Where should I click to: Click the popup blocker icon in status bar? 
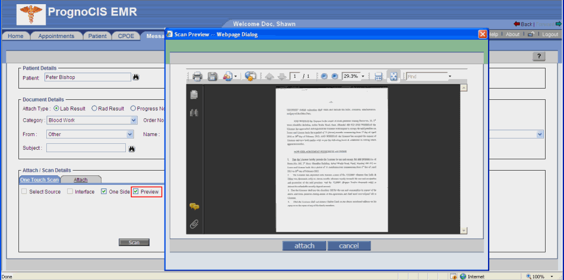point(454,276)
